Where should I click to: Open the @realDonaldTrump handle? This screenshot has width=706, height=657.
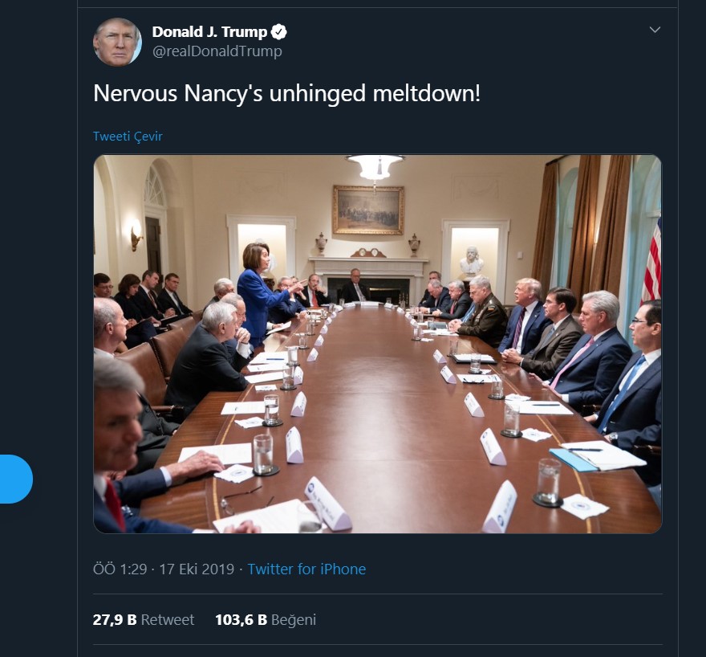pos(217,51)
